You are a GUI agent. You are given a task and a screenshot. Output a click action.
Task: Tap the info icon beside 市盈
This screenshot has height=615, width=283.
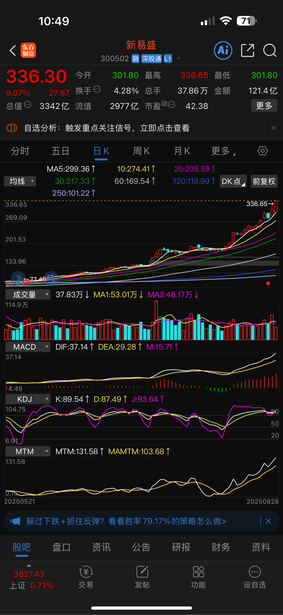pyautogui.click(x=171, y=105)
